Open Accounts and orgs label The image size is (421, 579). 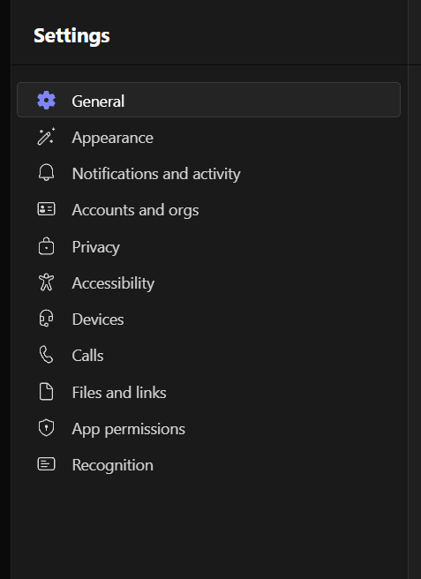(x=136, y=210)
